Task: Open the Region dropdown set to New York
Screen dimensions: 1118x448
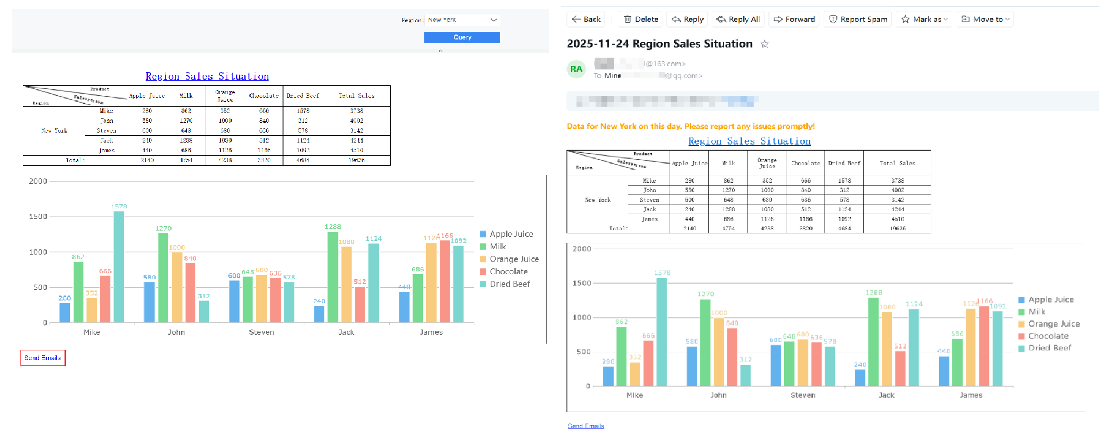Action: click(x=462, y=20)
